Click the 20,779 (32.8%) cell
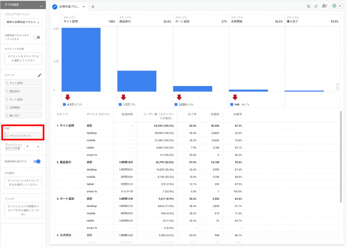This screenshot has width=347, height=247. tap(165, 162)
